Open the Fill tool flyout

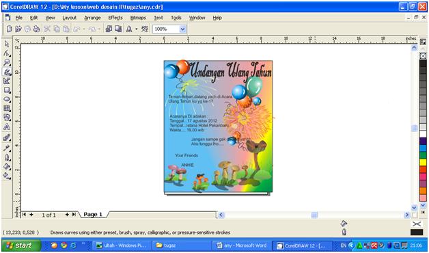click(x=7, y=166)
